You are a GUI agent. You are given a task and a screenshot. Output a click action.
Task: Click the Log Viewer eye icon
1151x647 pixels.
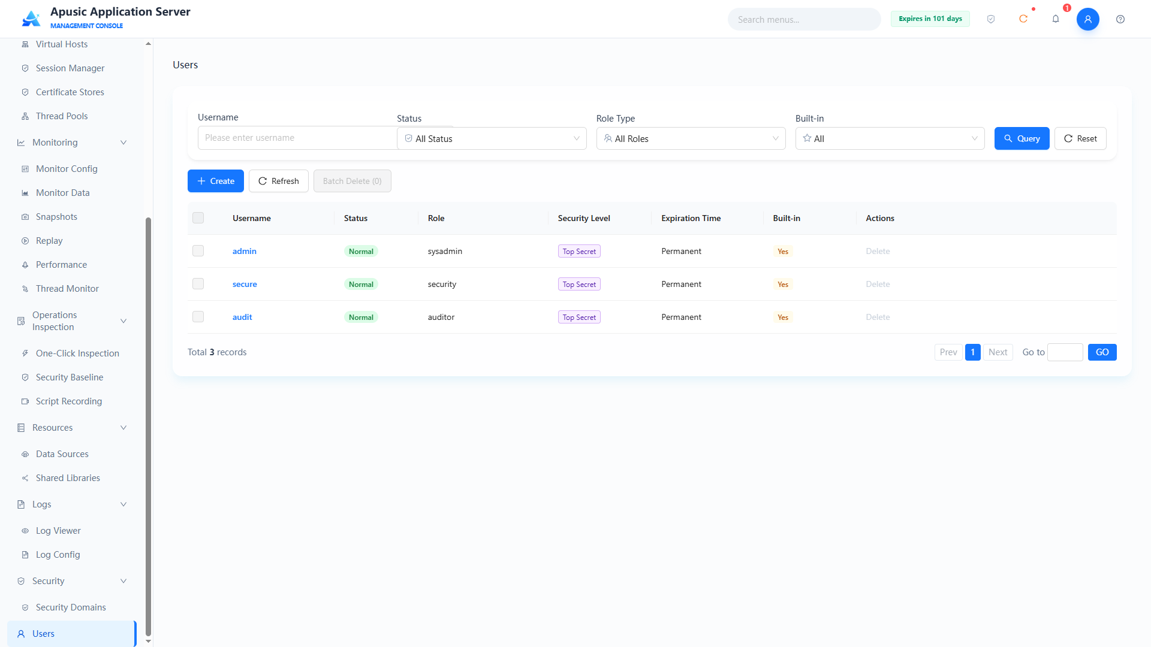tap(25, 531)
